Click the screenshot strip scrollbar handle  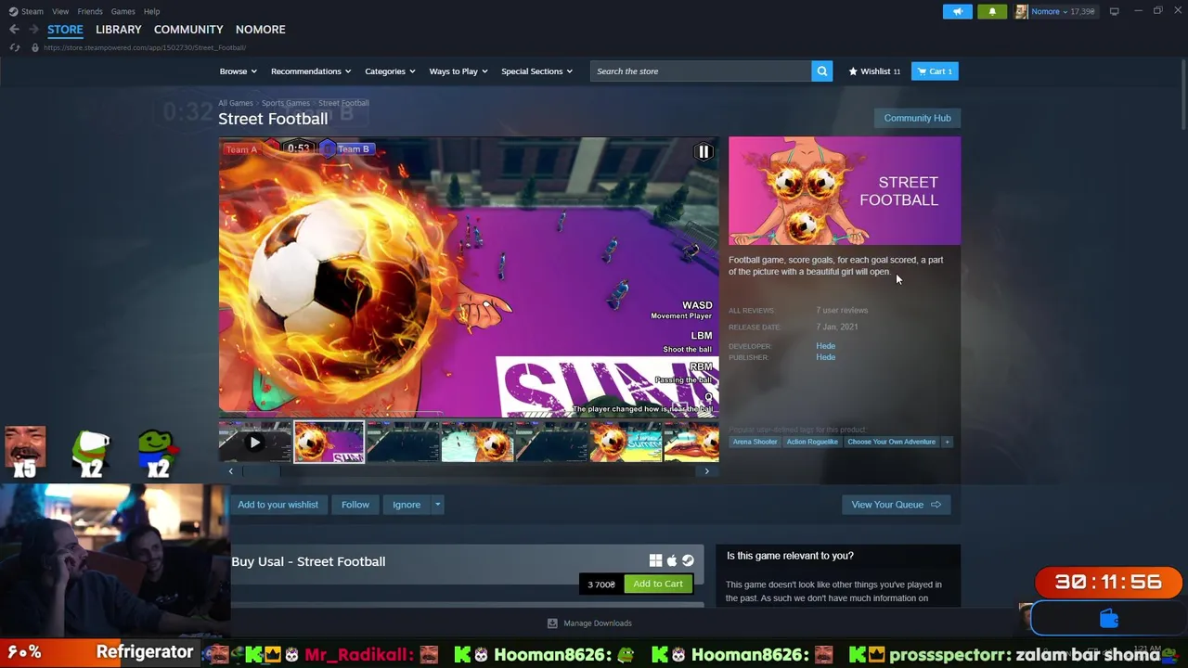(261, 471)
